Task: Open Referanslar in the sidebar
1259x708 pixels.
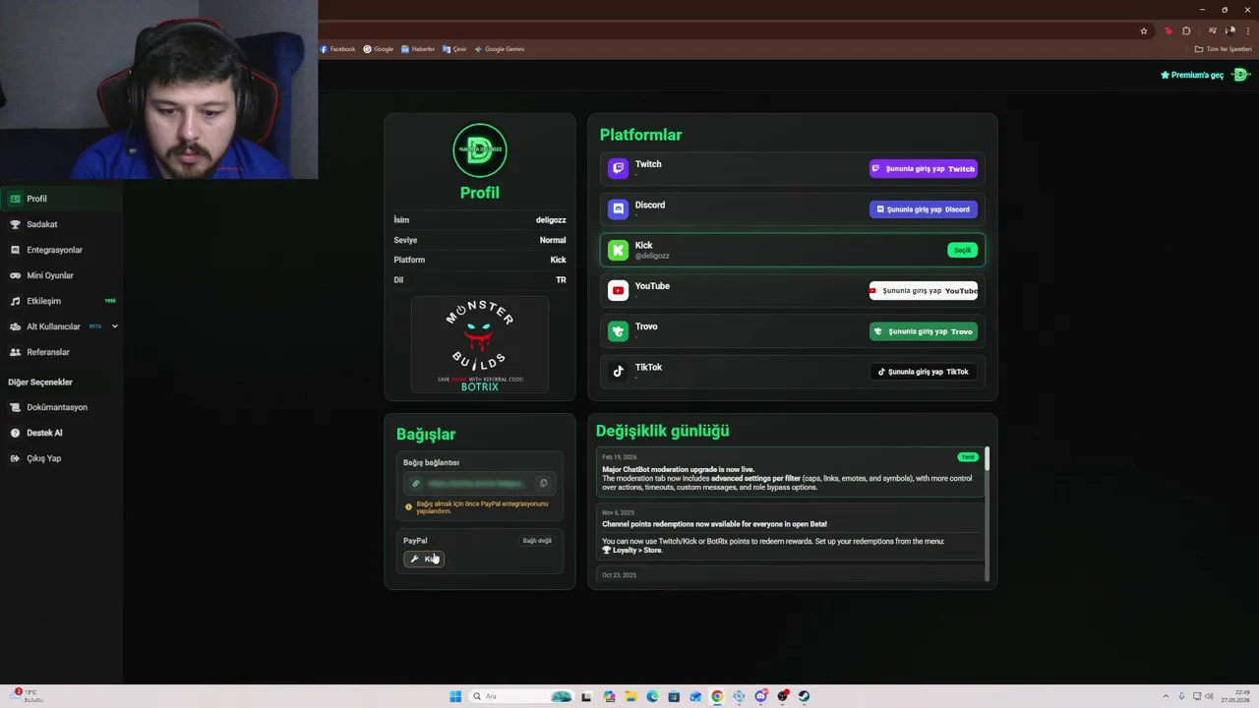Action: [61, 352]
